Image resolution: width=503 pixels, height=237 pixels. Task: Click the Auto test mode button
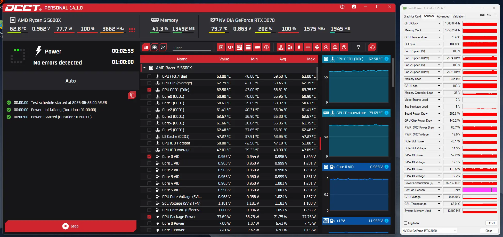tap(71, 81)
